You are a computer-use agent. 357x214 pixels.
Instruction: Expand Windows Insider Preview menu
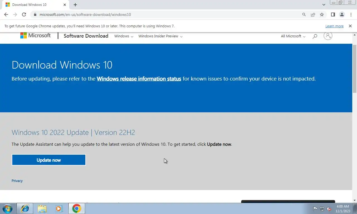(160, 36)
